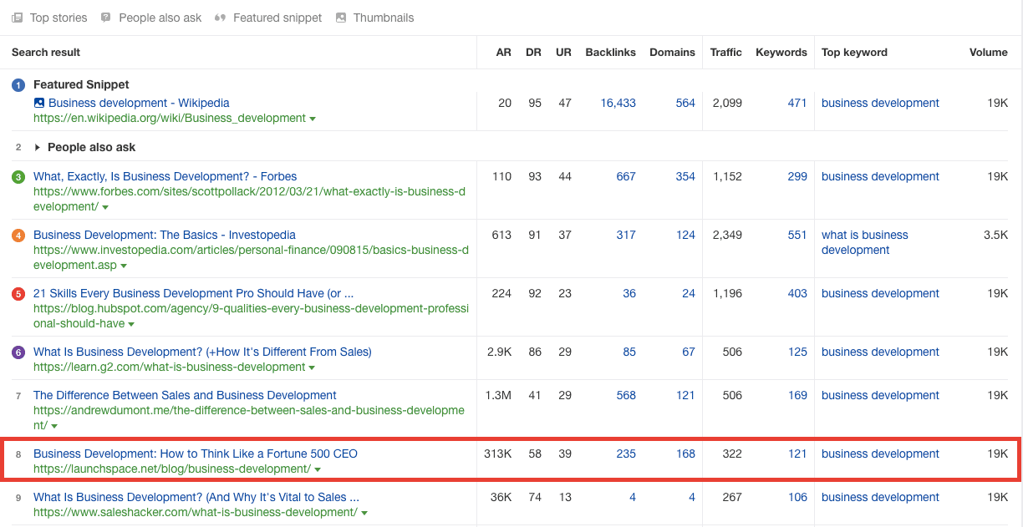Sort by the Backlinks column header
The image size is (1023, 527).
[x=610, y=52]
